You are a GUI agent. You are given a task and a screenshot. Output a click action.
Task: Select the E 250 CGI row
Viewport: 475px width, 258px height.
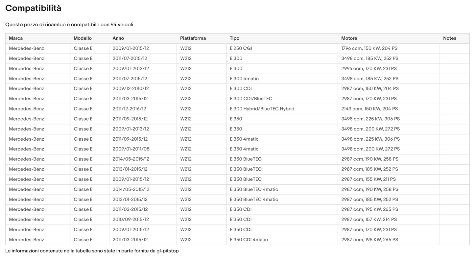pyautogui.click(x=237, y=49)
